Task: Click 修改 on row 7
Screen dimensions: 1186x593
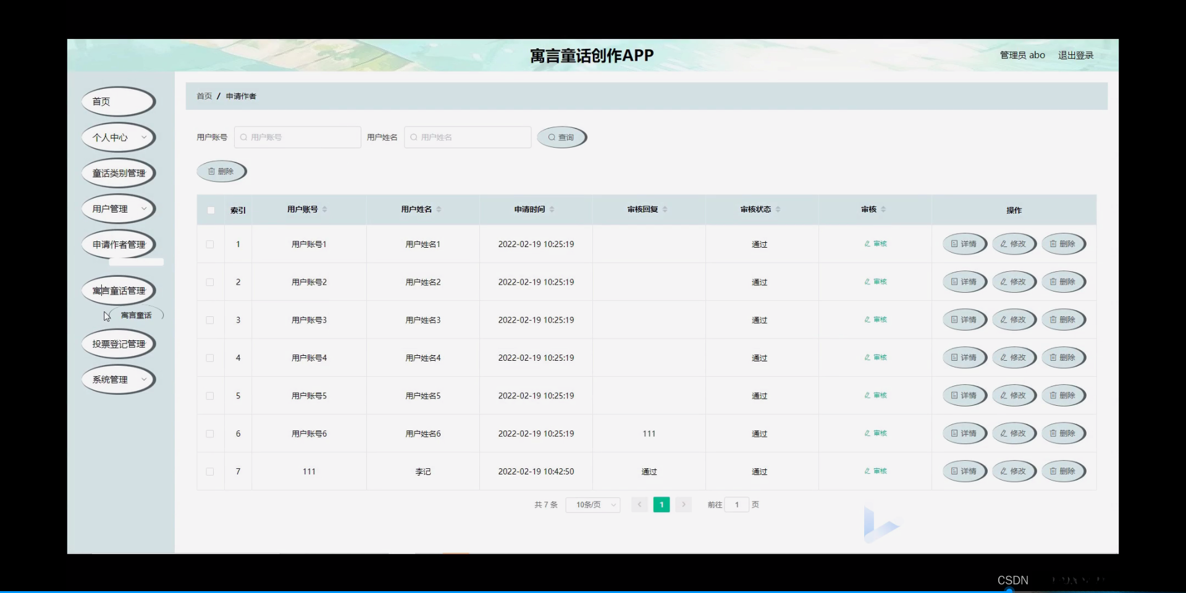Action: pos(1014,471)
